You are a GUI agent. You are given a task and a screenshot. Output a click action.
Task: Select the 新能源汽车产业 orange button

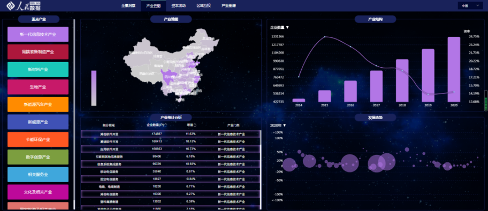[x=38, y=104]
